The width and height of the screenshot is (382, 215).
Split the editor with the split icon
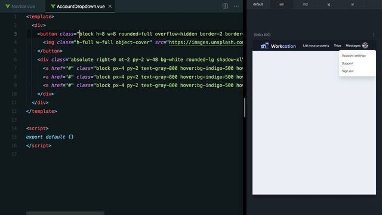[225, 6]
